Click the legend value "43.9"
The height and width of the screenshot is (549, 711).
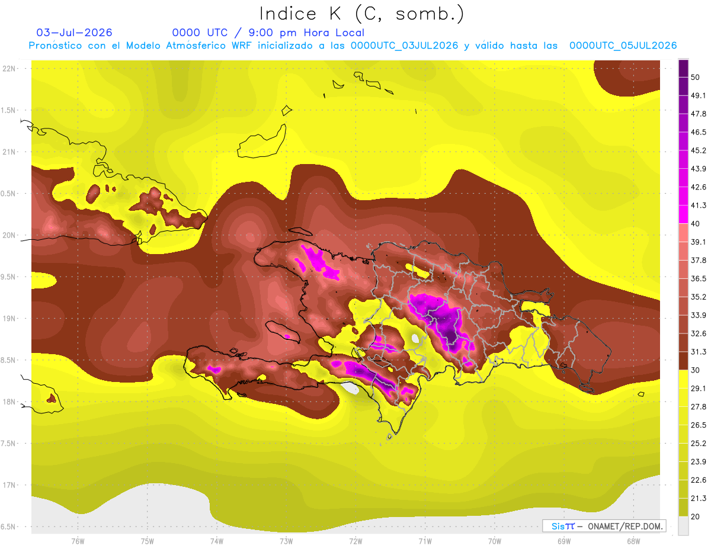pyautogui.click(x=699, y=169)
